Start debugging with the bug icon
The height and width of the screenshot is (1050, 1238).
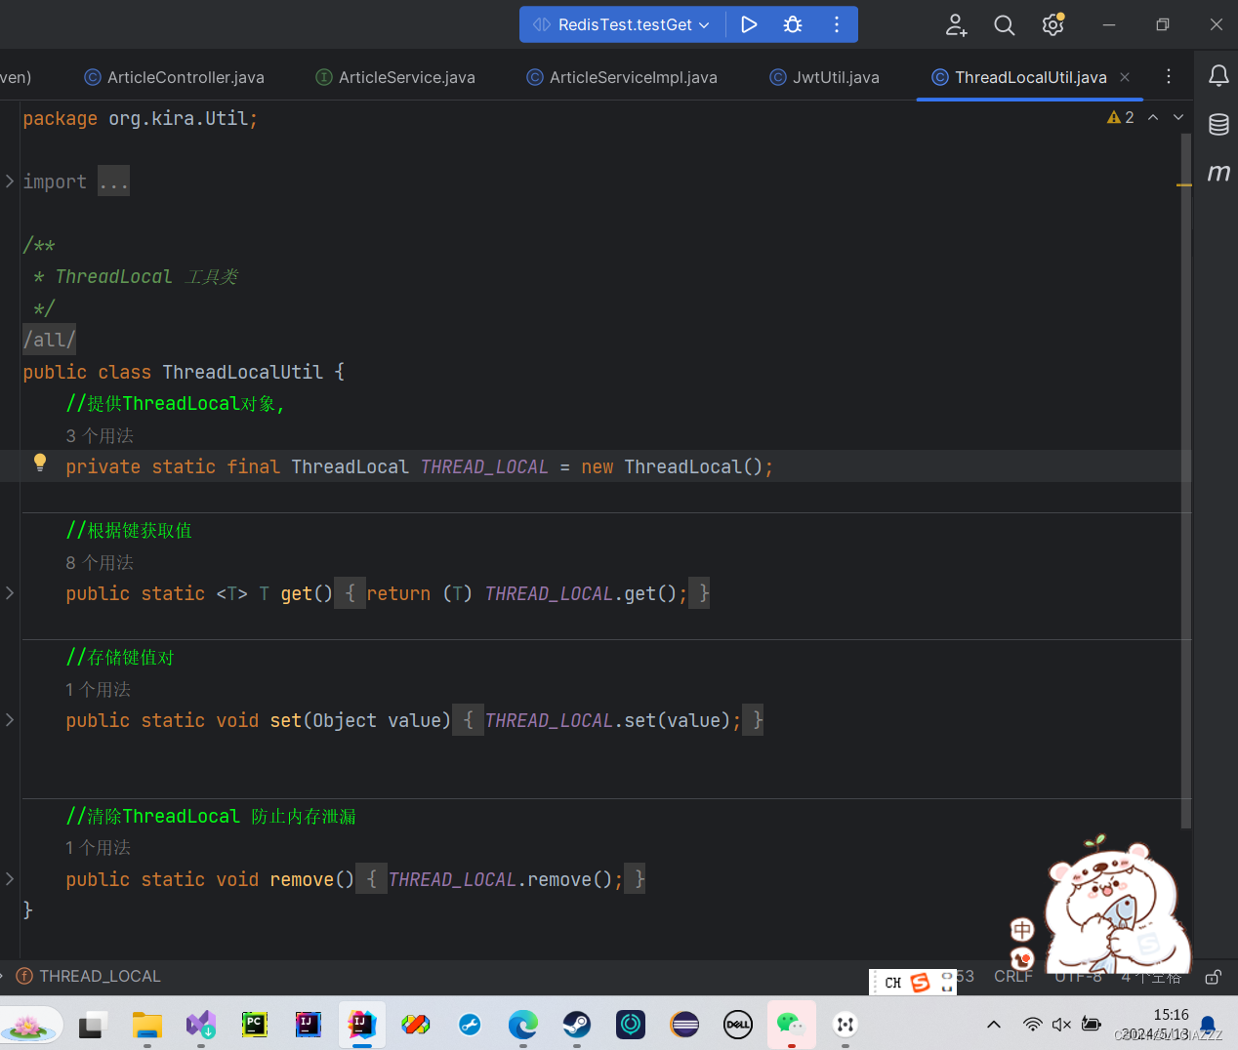click(x=793, y=24)
